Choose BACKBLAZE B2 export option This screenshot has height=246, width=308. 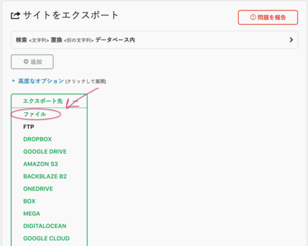pyautogui.click(x=45, y=176)
